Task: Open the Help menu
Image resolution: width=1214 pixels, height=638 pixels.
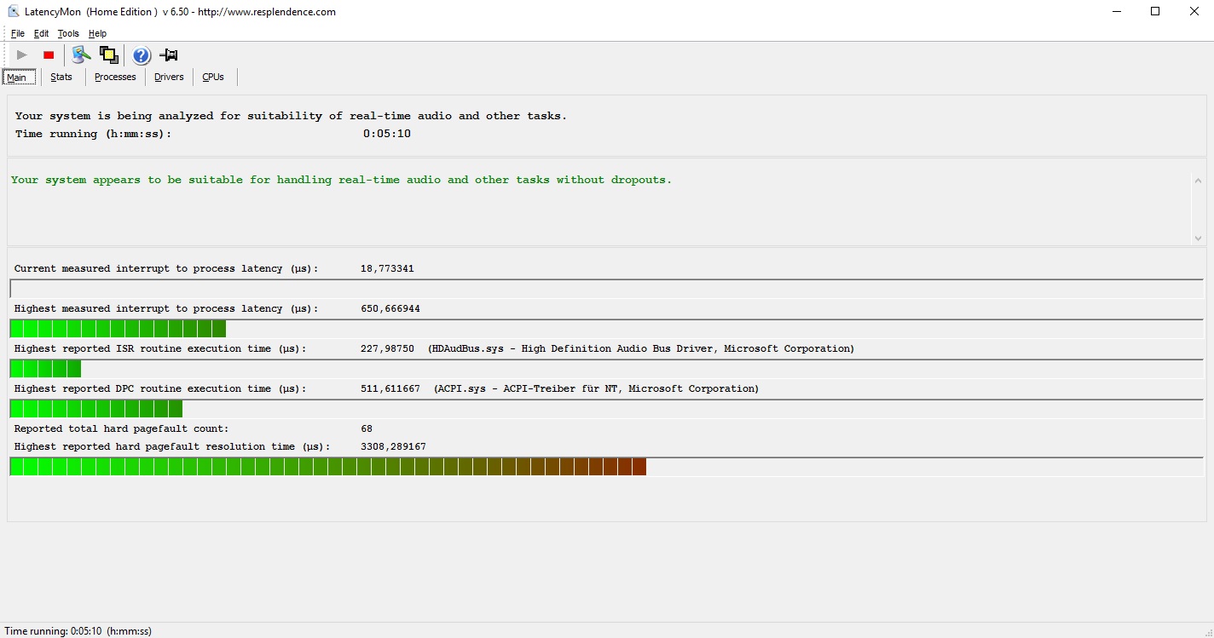Action: (97, 34)
